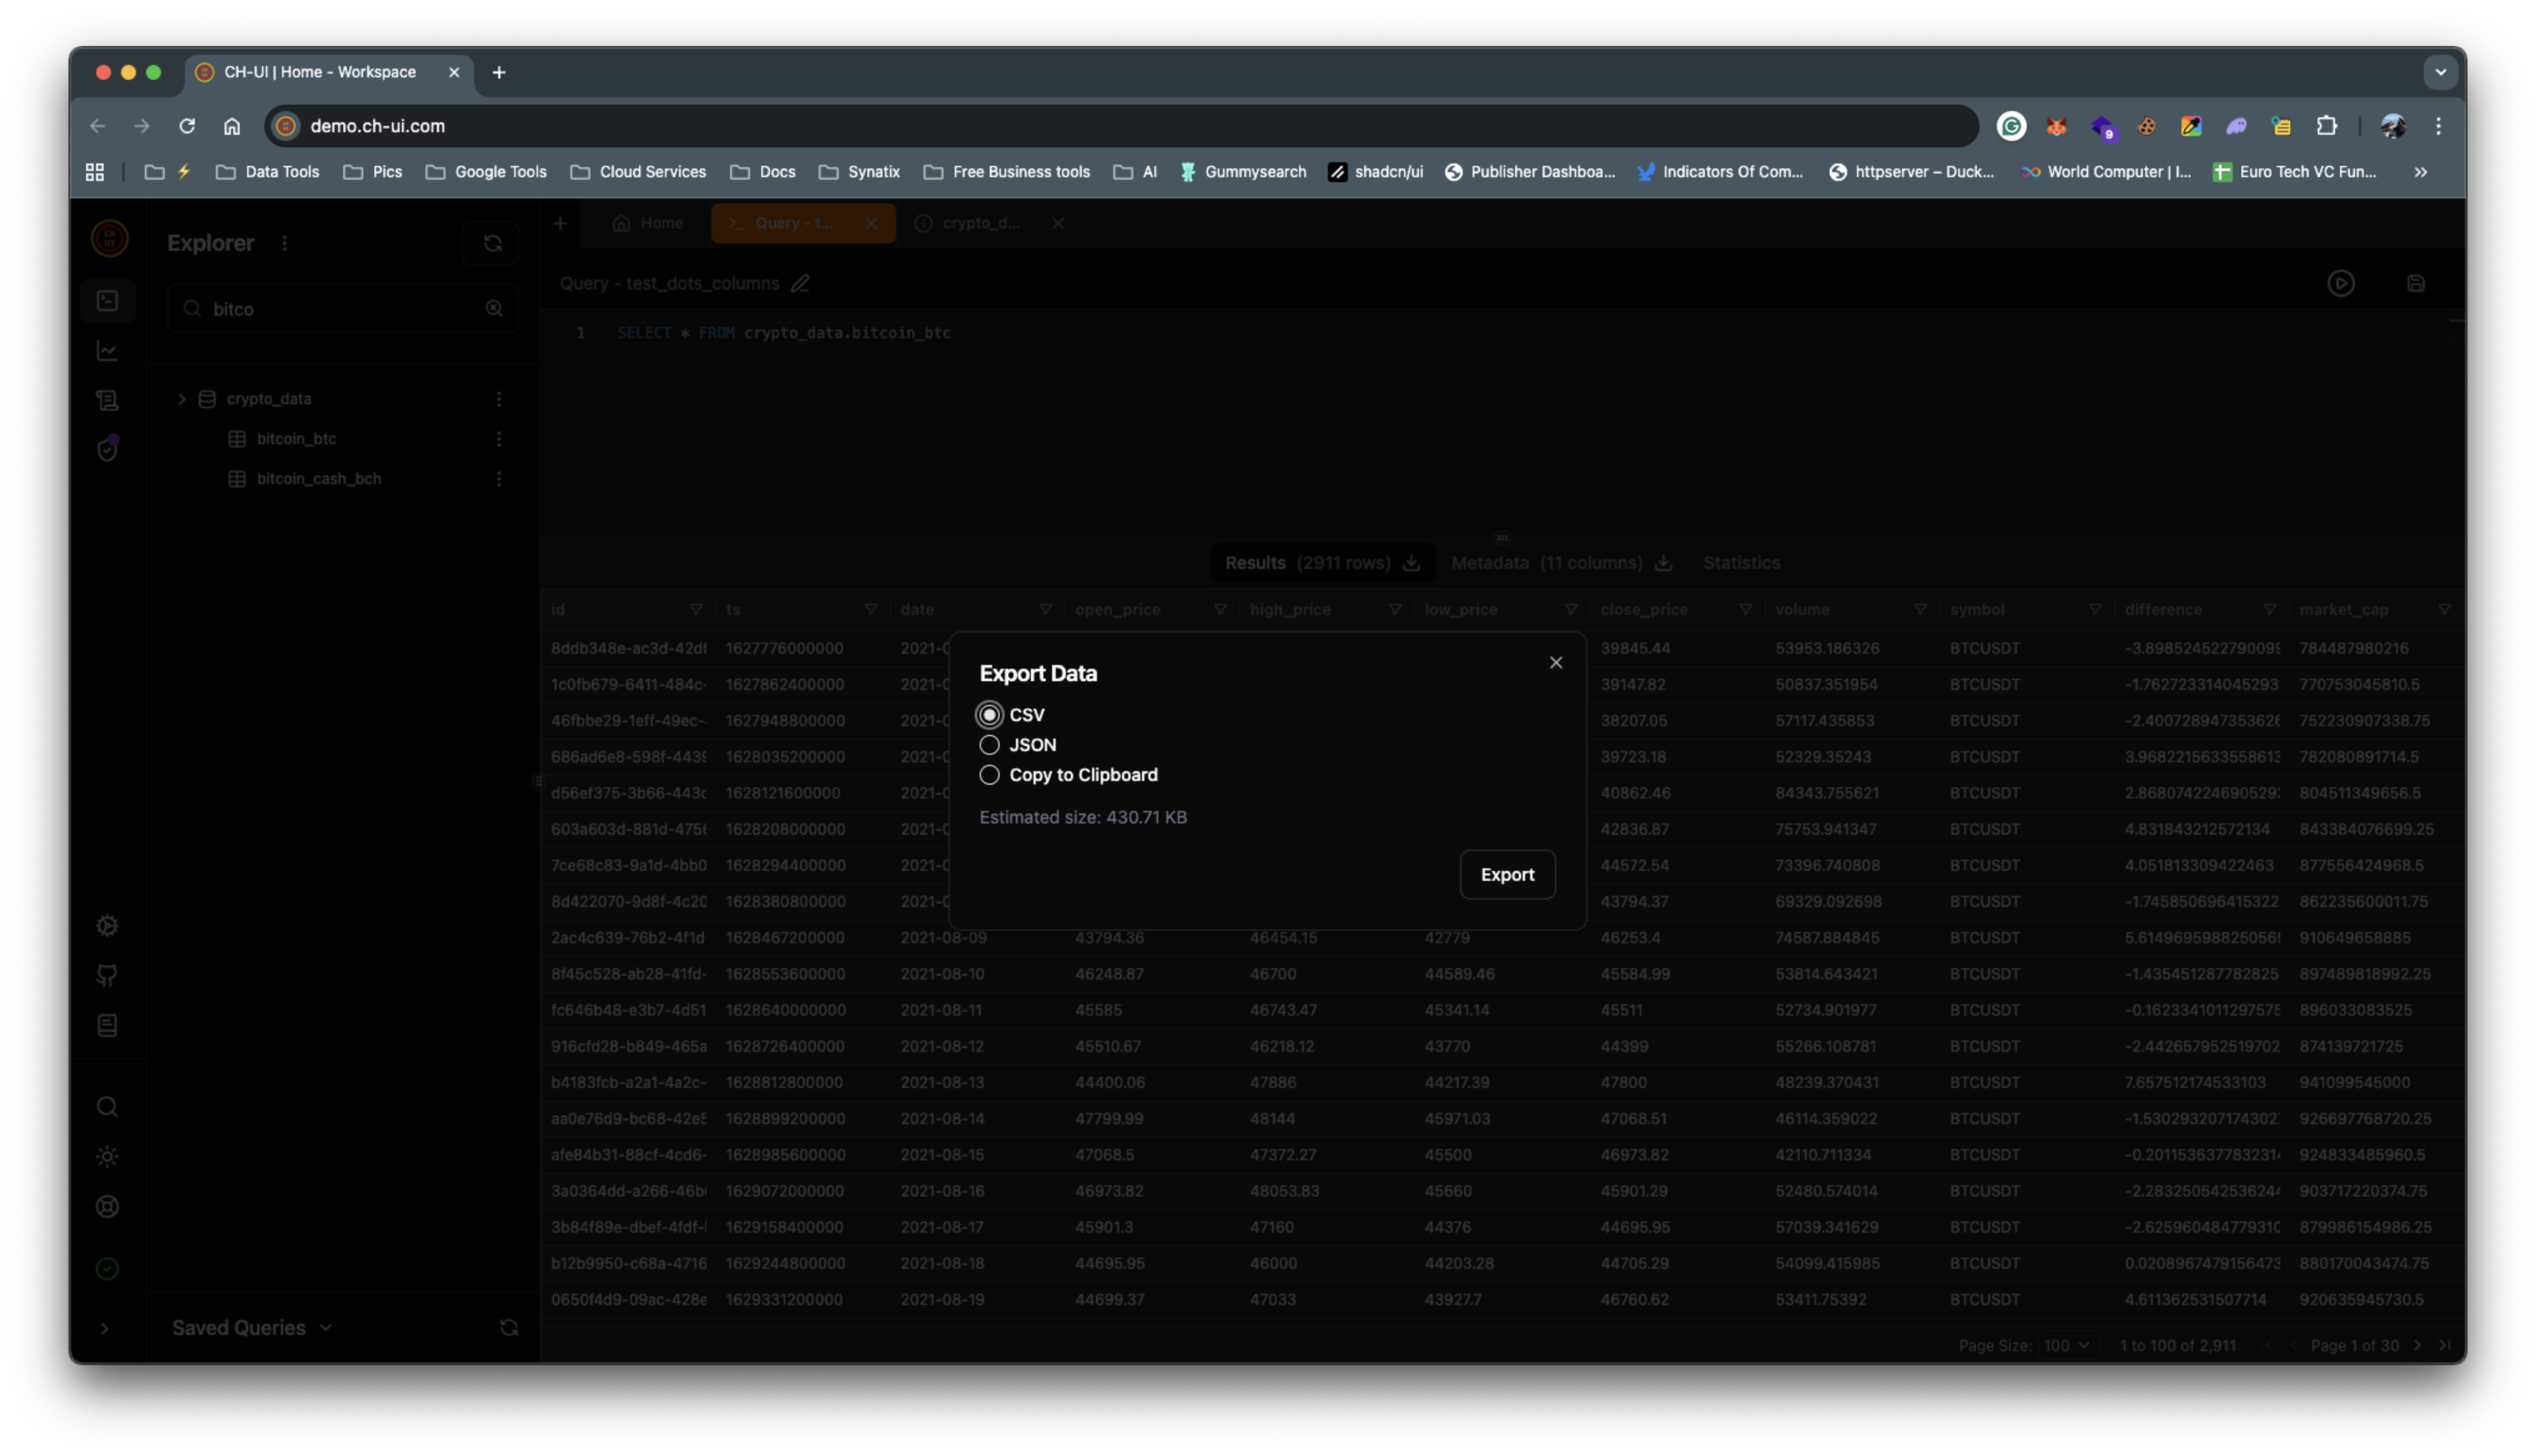The height and width of the screenshot is (1456, 2536).
Task: Open a new browser tab
Action: (499, 72)
